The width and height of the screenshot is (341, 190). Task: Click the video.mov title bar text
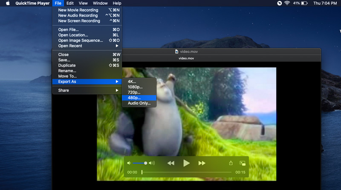[x=189, y=52]
